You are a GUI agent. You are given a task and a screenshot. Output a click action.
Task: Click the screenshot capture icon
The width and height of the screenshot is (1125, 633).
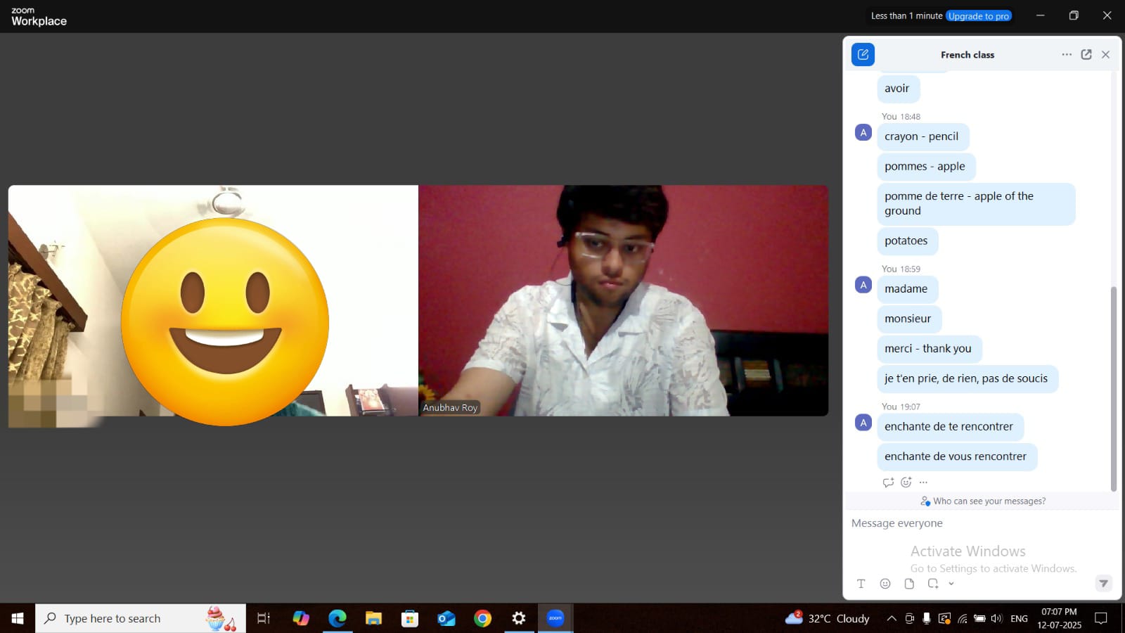click(933, 584)
